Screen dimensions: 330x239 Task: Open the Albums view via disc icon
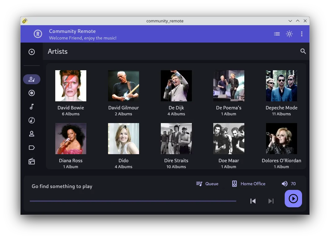click(32, 93)
